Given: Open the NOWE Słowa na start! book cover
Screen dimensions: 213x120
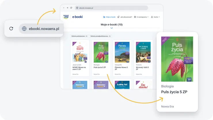Looking at the screenshot, I should tap(80, 52).
